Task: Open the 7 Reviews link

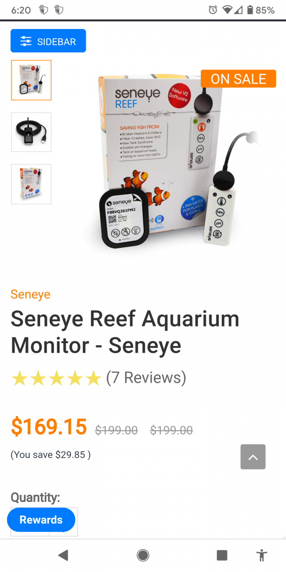Action: (x=146, y=378)
